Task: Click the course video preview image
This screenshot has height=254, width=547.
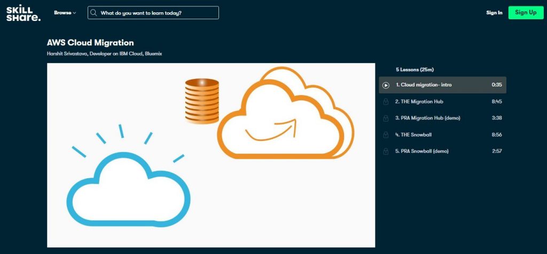Action: point(211,155)
